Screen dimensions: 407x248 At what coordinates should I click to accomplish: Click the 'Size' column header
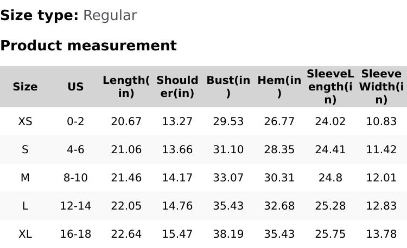(x=25, y=87)
